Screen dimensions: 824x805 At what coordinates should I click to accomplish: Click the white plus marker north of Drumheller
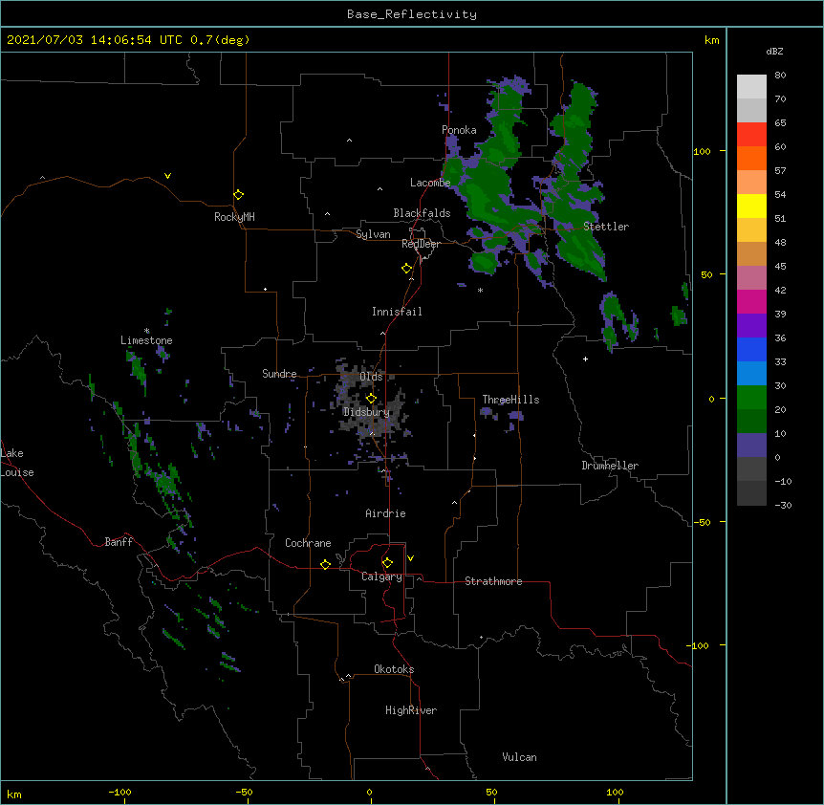tap(585, 359)
